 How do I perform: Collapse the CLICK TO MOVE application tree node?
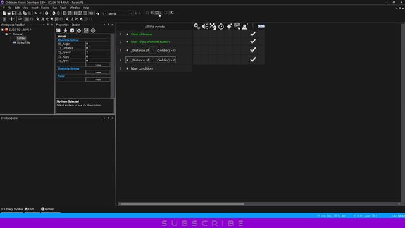coord(3,30)
